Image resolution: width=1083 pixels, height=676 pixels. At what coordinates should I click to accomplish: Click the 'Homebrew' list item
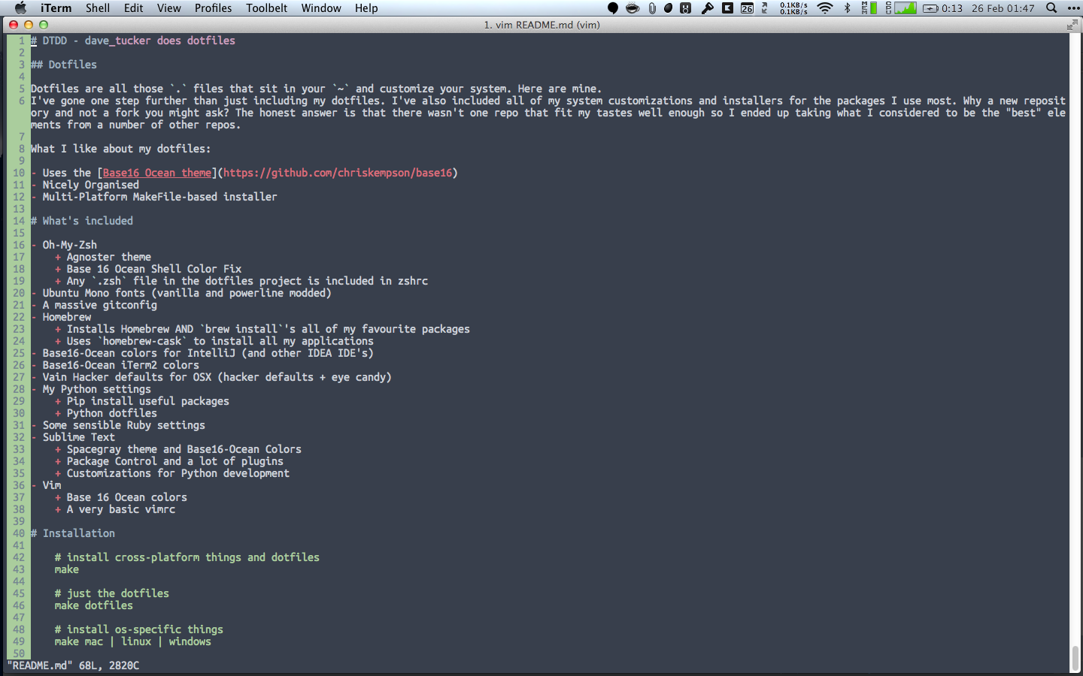pyautogui.click(x=67, y=317)
